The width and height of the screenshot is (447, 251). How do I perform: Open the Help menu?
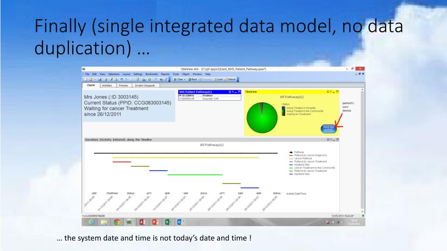point(208,74)
